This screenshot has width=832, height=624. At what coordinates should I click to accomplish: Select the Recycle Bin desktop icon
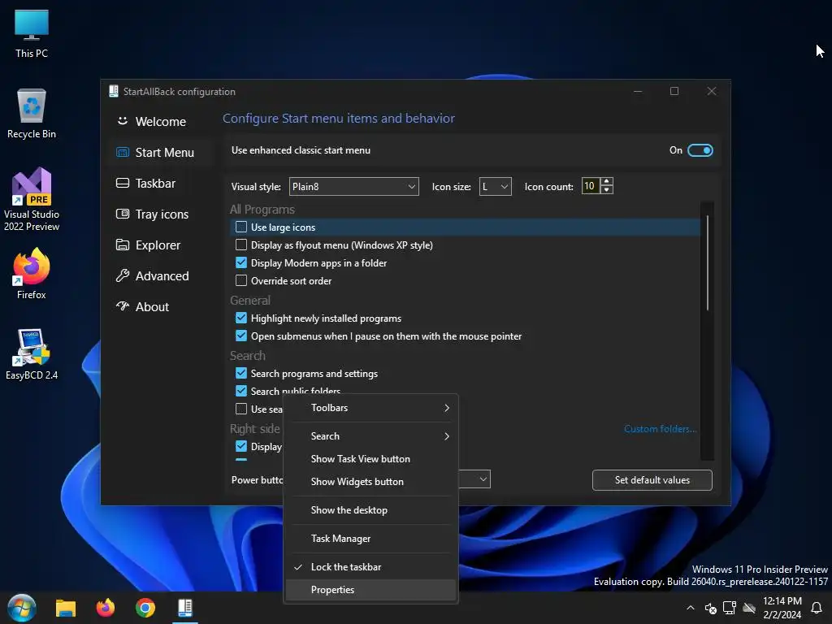[x=32, y=114]
